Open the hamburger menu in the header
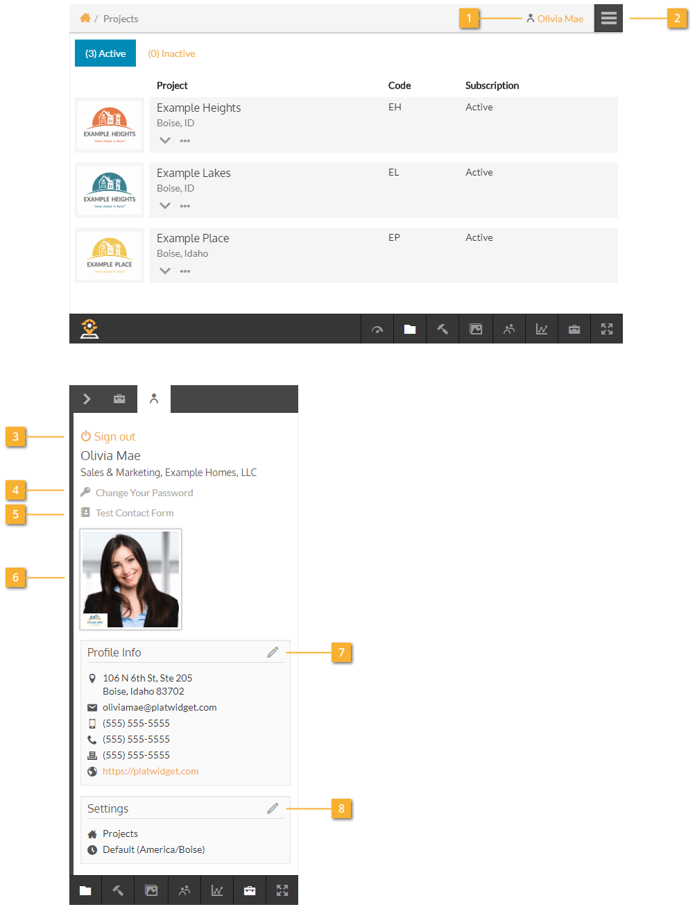The height and width of the screenshot is (907, 695). click(608, 19)
